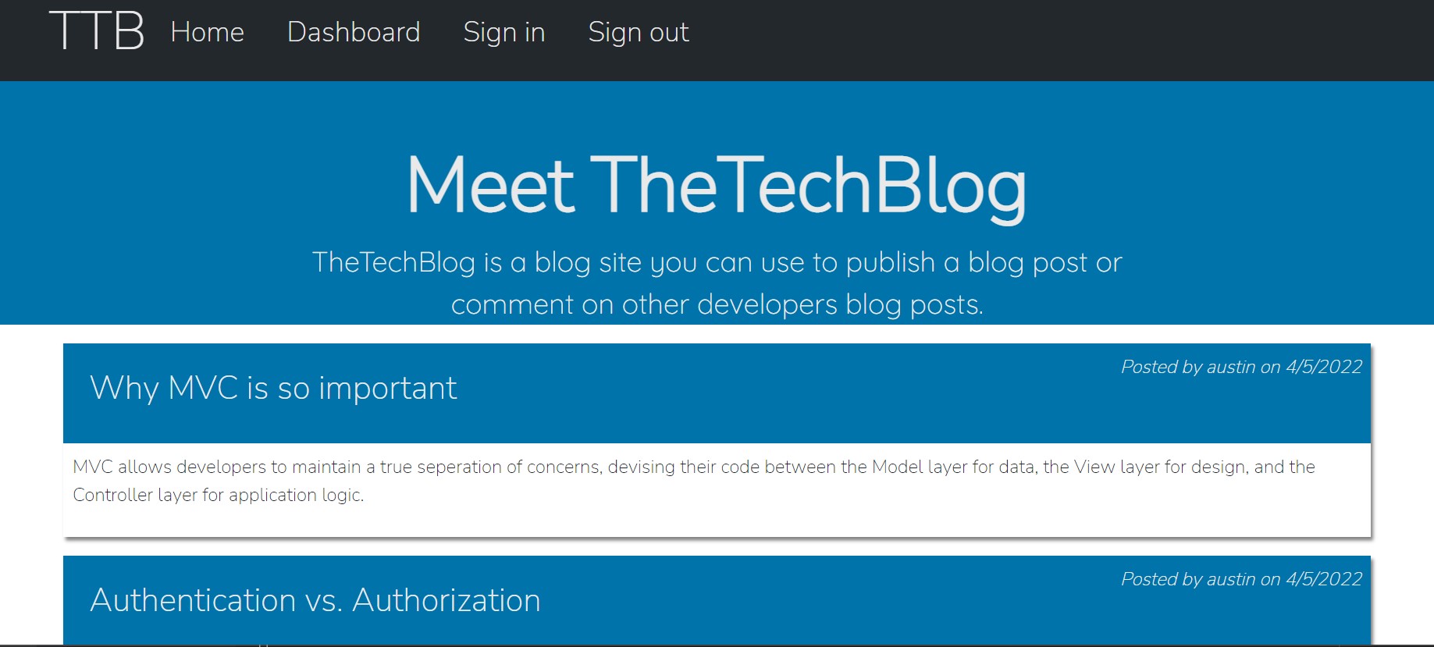Open the post titled 'Why MVC is so important'

pyautogui.click(x=272, y=388)
